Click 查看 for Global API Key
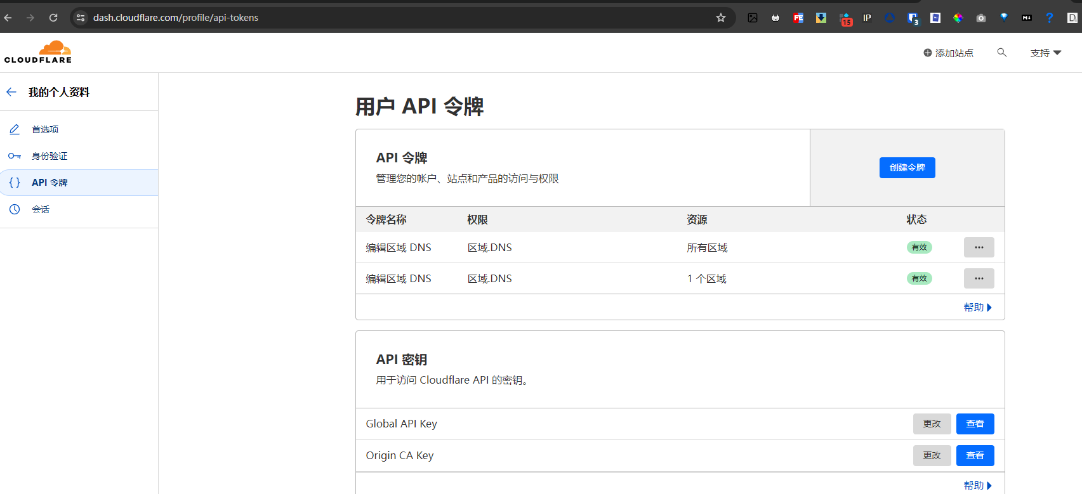The width and height of the screenshot is (1082, 494). pyautogui.click(x=975, y=424)
